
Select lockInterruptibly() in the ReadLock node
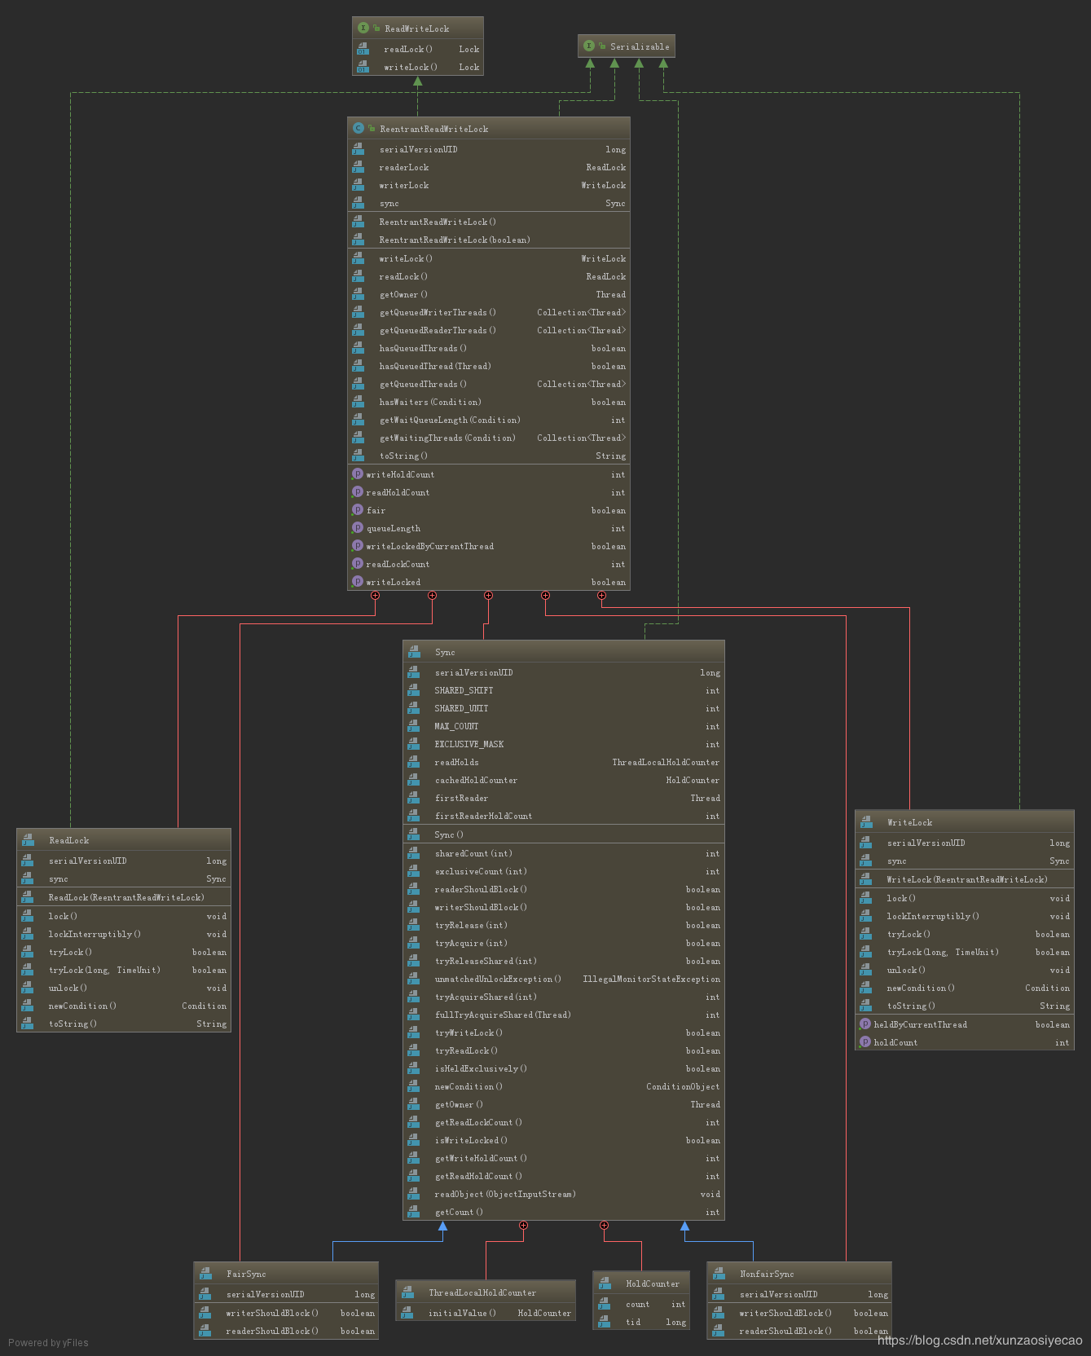coord(95,935)
